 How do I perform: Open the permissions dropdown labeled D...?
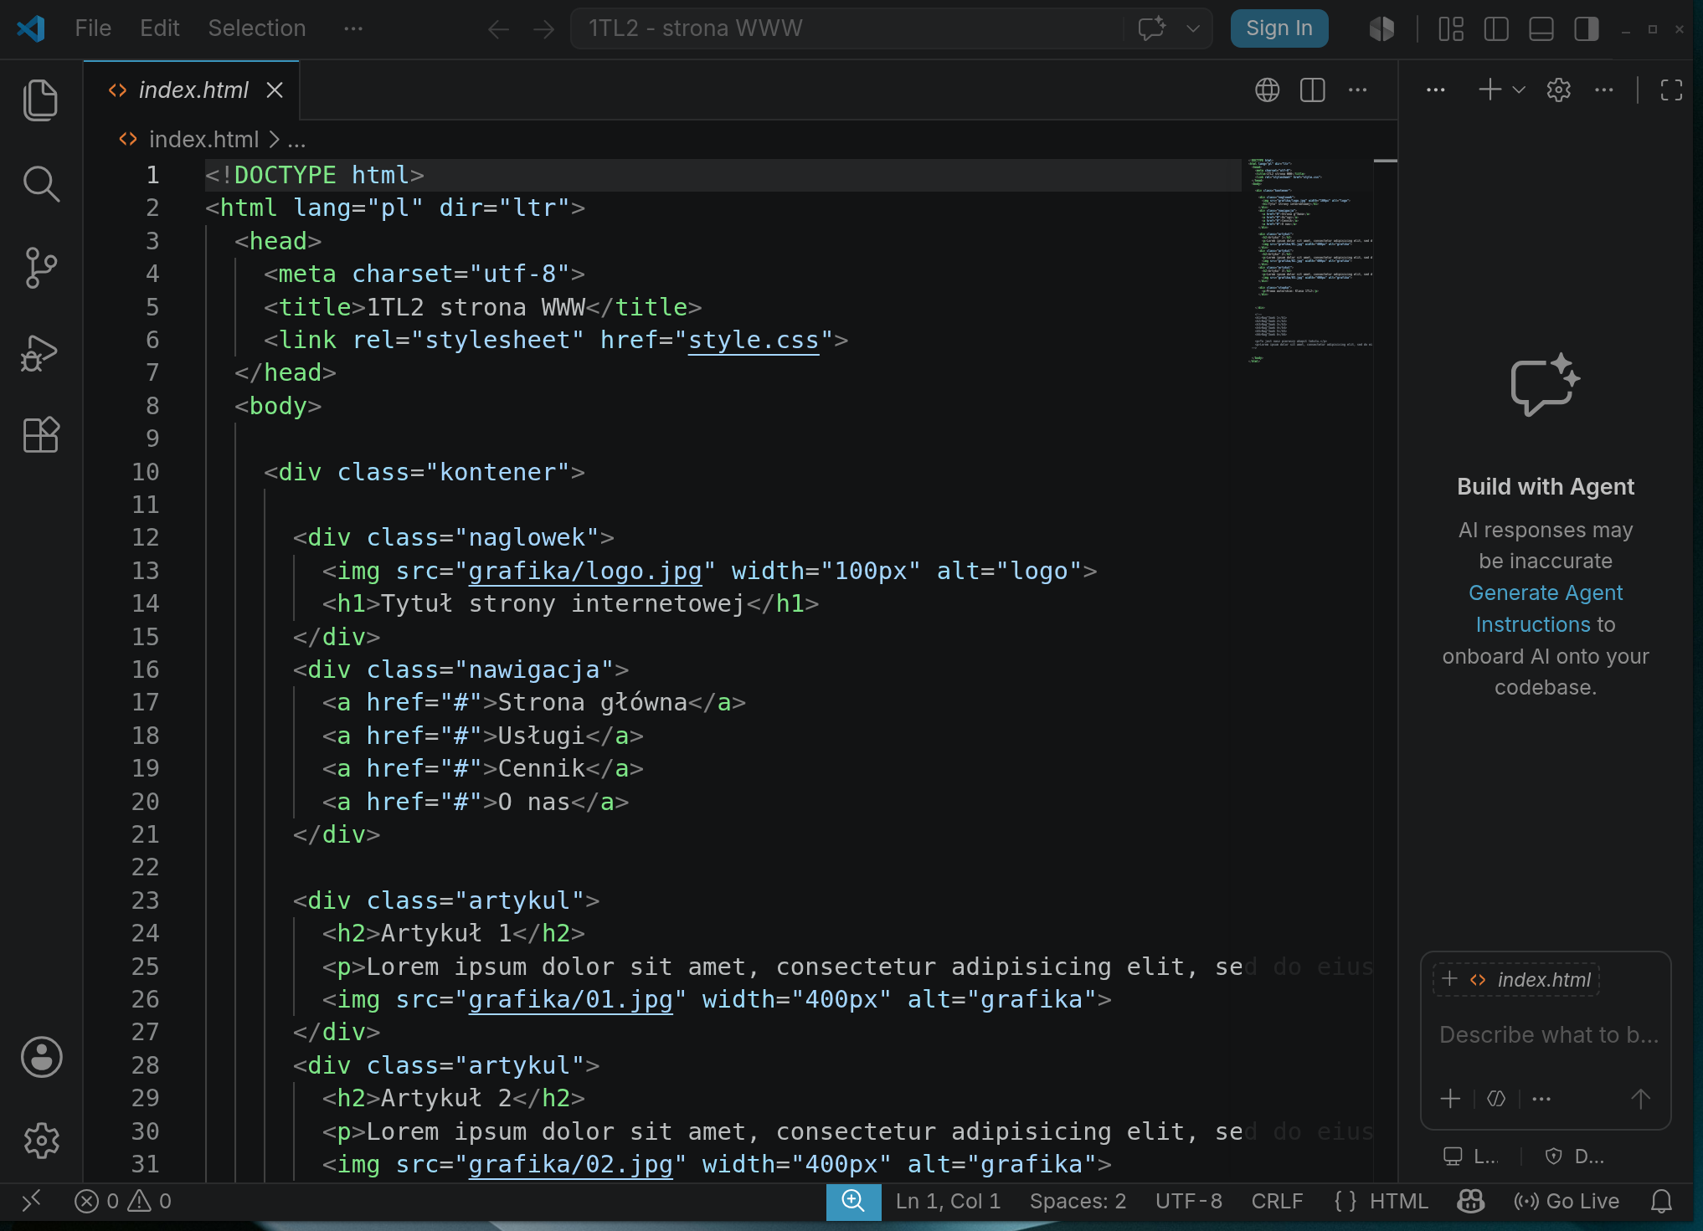click(x=1575, y=1157)
